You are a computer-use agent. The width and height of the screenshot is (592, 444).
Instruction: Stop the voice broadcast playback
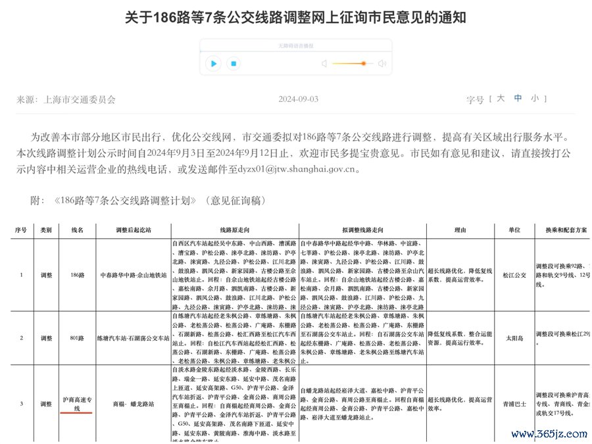(234, 63)
